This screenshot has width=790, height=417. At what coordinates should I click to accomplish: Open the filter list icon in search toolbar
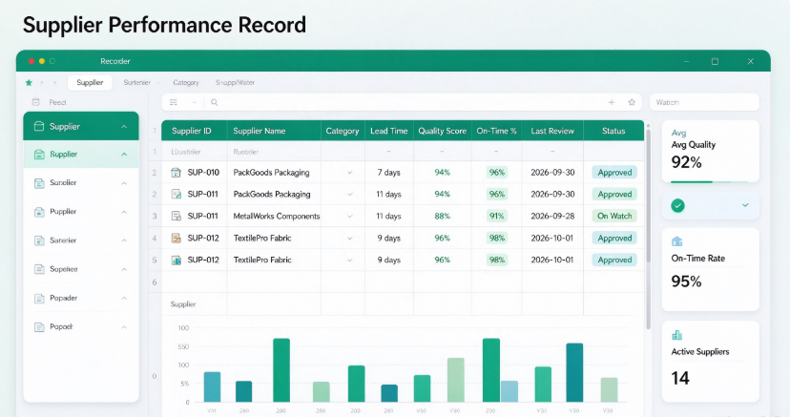click(174, 102)
